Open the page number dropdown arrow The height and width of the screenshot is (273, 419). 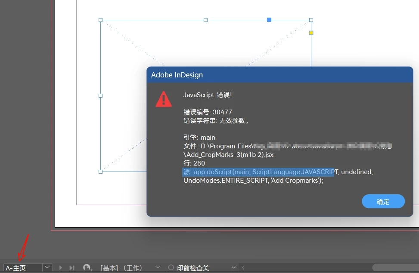tap(47, 267)
